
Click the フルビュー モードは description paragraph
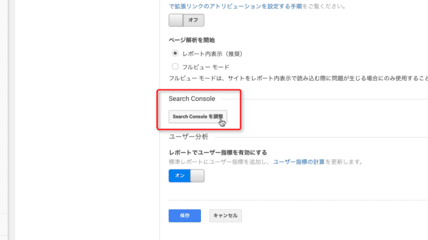pos(298,78)
